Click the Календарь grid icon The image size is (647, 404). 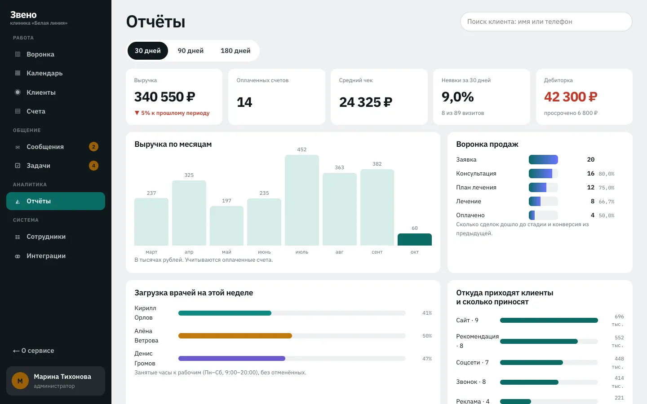pos(18,73)
